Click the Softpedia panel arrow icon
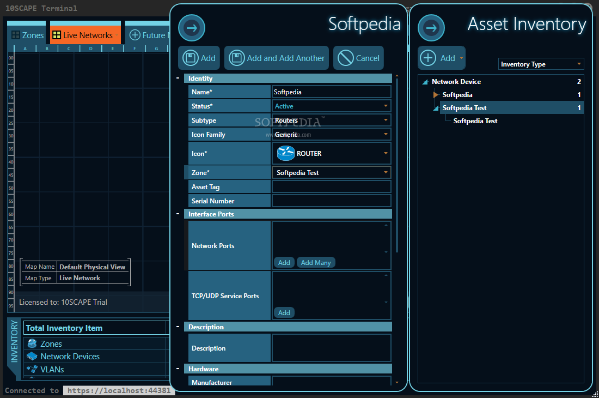Image resolution: width=599 pixels, height=398 pixels. point(192,28)
